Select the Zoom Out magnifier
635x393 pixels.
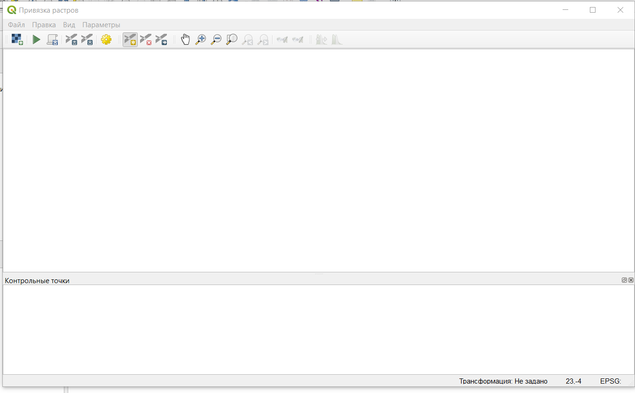[x=216, y=40]
